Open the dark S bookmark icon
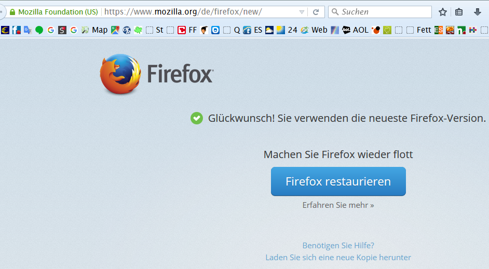The height and width of the screenshot is (269, 489). 62,30
